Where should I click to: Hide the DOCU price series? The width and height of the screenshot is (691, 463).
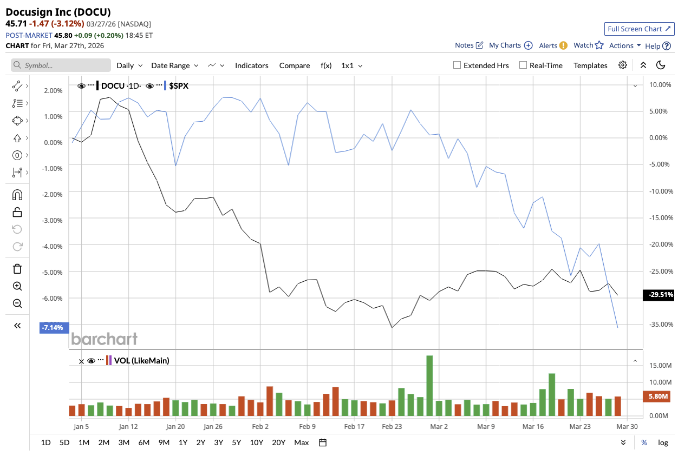pos(82,85)
